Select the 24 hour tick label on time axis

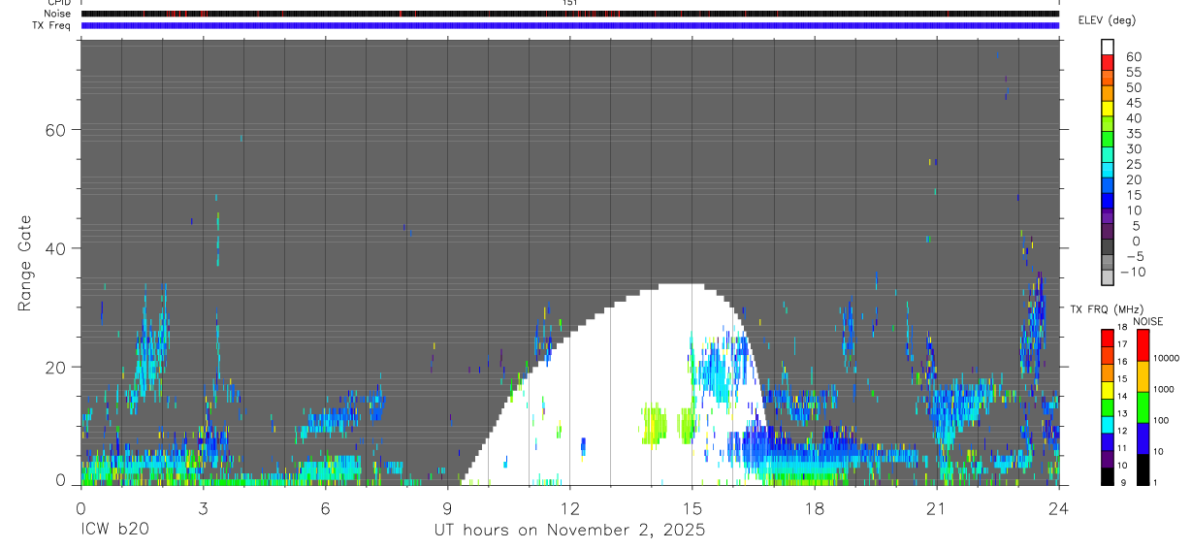pos(1058,507)
